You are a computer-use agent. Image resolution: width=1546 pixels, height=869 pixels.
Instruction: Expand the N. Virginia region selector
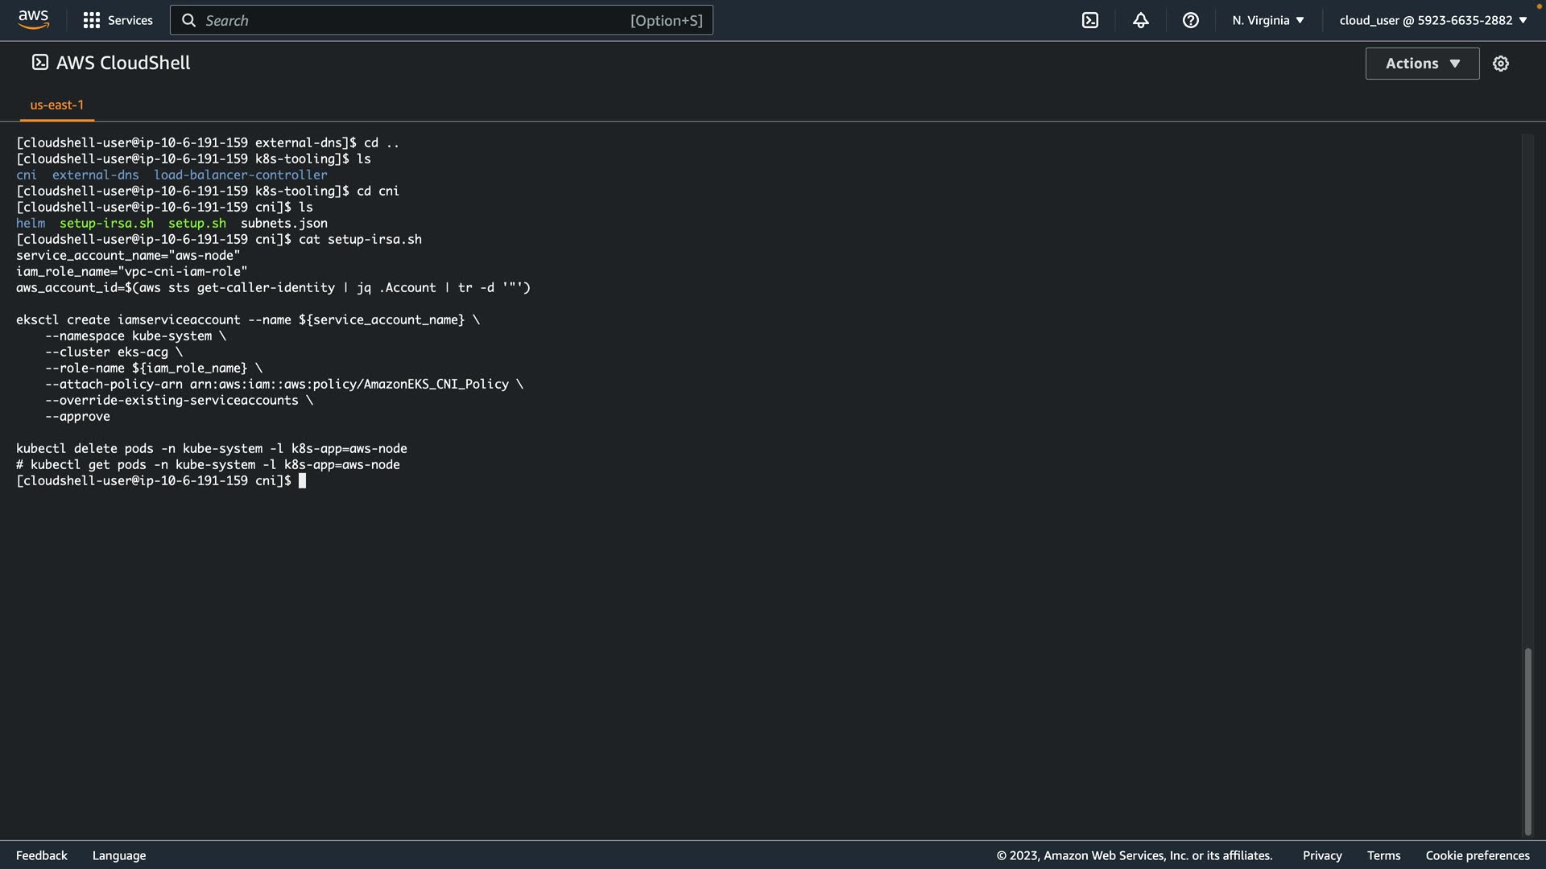(1267, 20)
